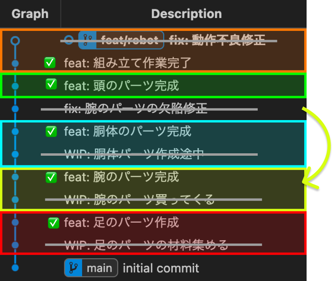Click green checkmark next to 腕のパーツ完成
333x281 pixels.
51,177
